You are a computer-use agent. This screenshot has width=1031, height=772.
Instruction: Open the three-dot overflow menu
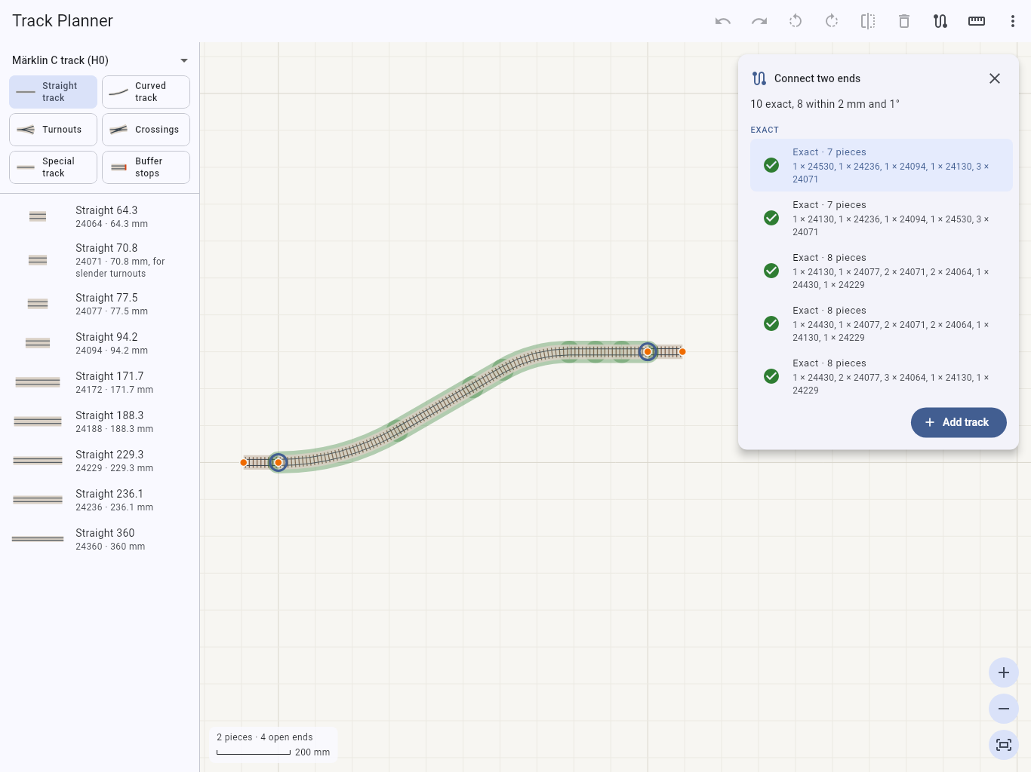click(1013, 21)
